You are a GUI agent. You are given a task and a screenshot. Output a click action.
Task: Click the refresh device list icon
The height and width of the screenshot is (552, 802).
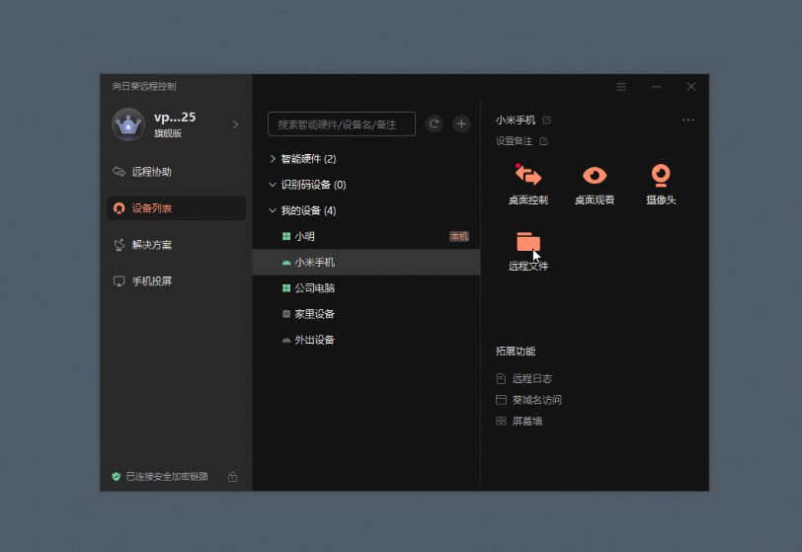[434, 123]
